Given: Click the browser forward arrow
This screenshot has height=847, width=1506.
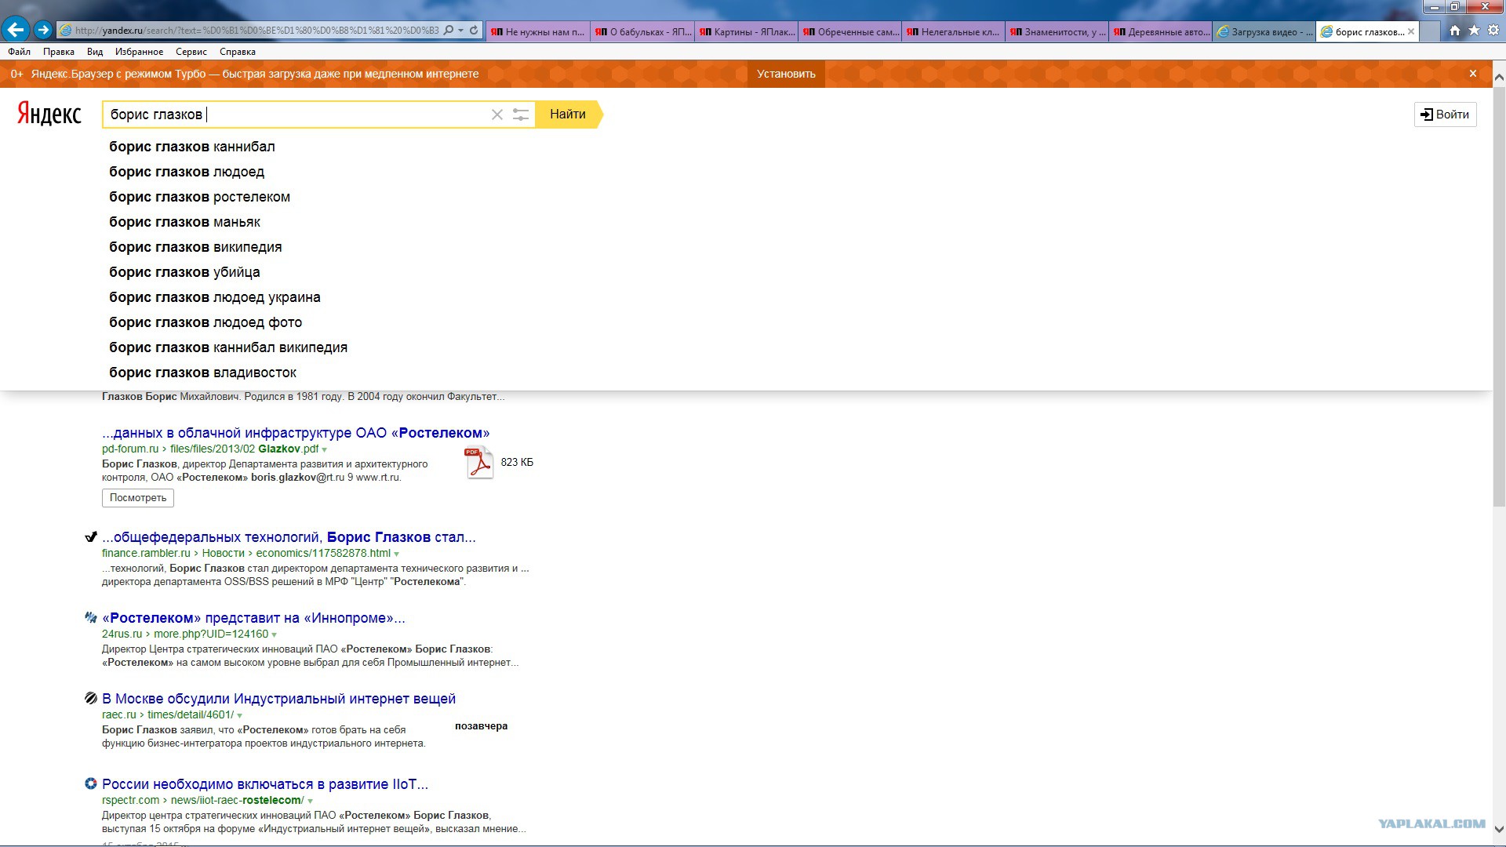Looking at the screenshot, I should 43,30.
